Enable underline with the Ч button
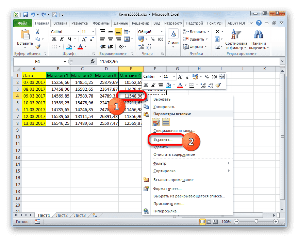The height and width of the screenshot is (238, 298). point(69,39)
